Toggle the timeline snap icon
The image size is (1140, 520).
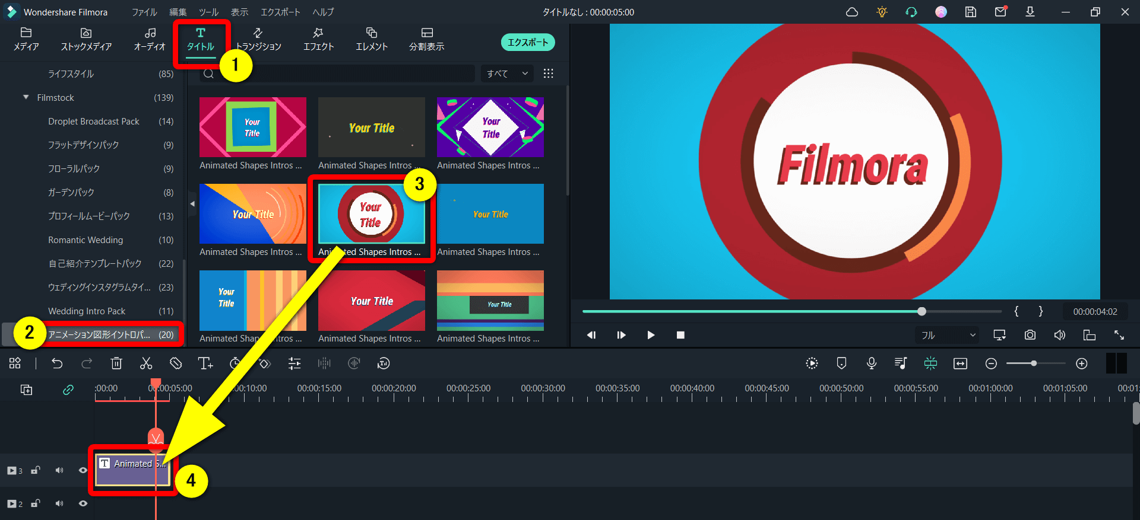pos(930,363)
